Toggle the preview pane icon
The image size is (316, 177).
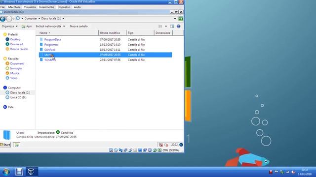(172, 26)
